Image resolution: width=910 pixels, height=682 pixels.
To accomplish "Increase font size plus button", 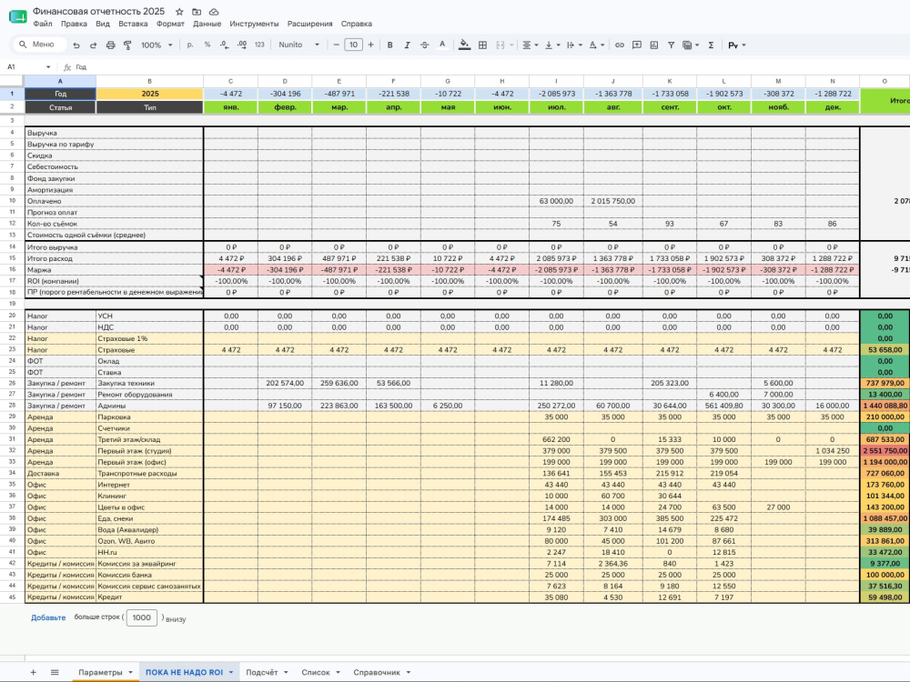I will coord(371,45).
